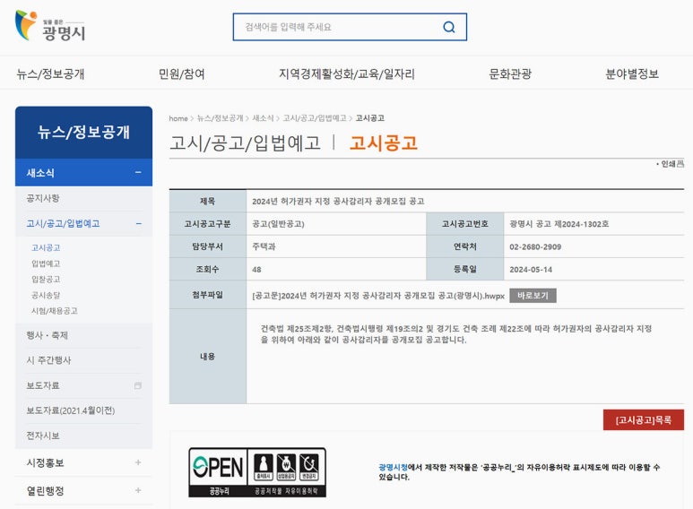Click the 인쇄 print link
693x509 pixels.
tap(671, 164)
